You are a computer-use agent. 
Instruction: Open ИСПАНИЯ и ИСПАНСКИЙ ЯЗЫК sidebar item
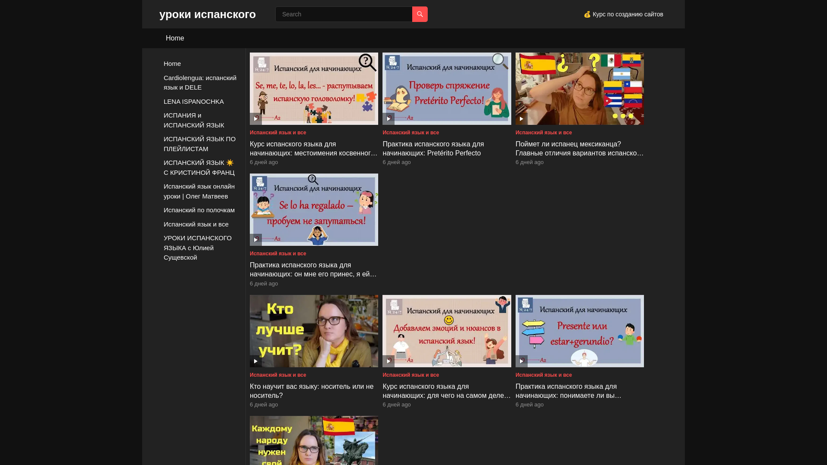pos(194,120)
